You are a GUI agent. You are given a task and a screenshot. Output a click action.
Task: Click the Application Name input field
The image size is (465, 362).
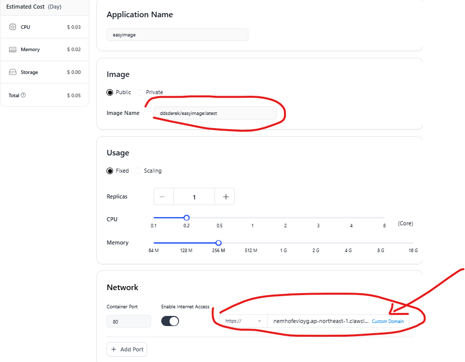[x=177, y=35]
